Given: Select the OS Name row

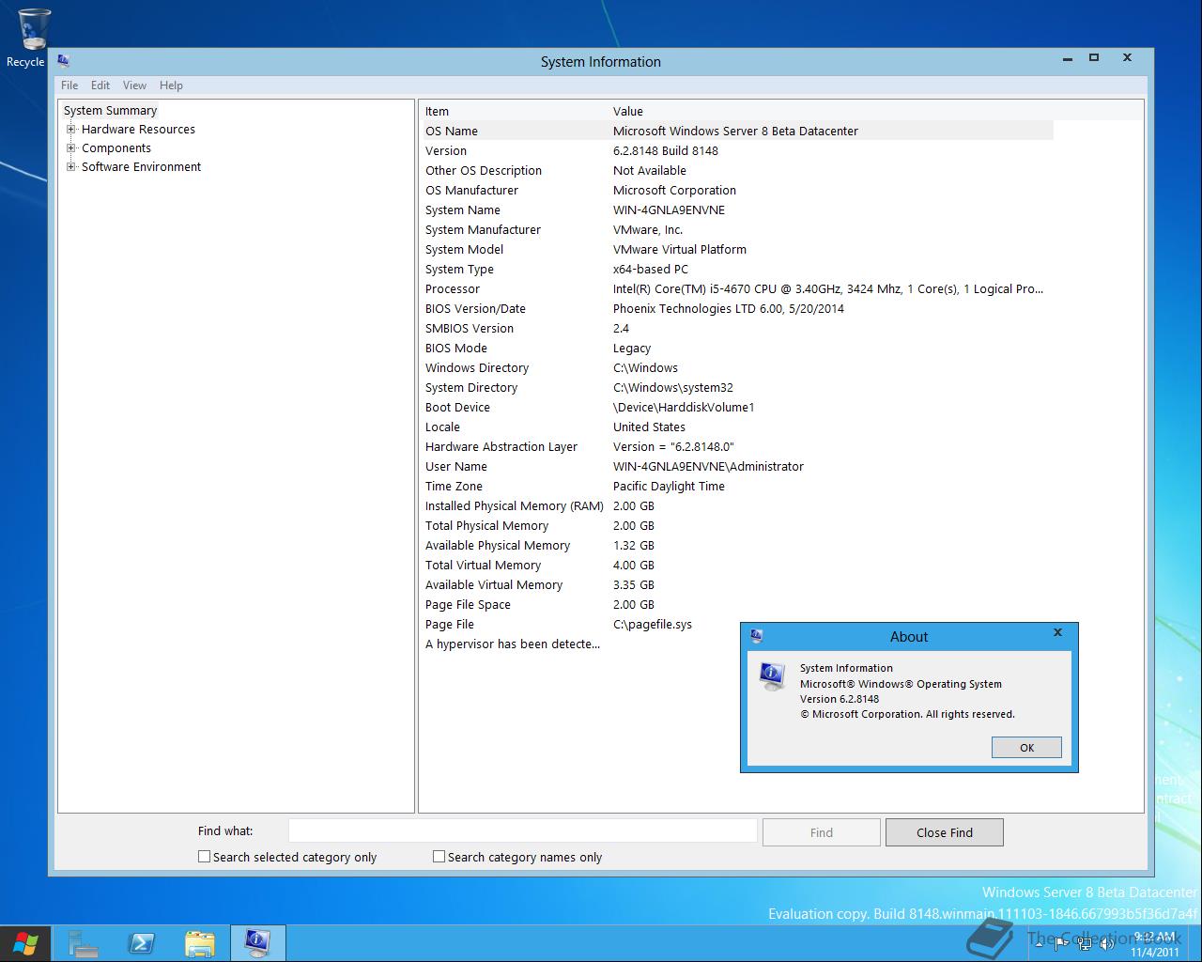Looking at the screenshot, I should (x=737, y=131).
